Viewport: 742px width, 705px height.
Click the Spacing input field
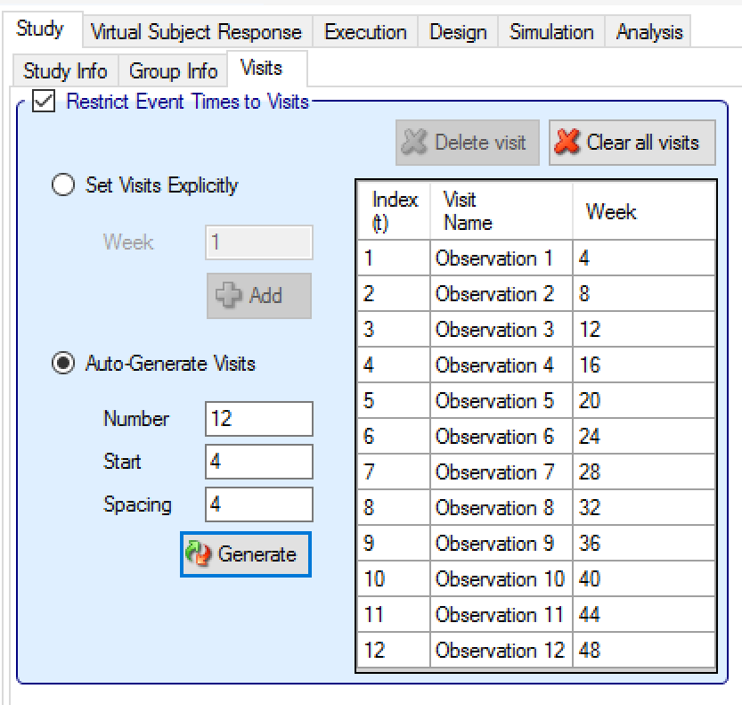click(258, 504)
